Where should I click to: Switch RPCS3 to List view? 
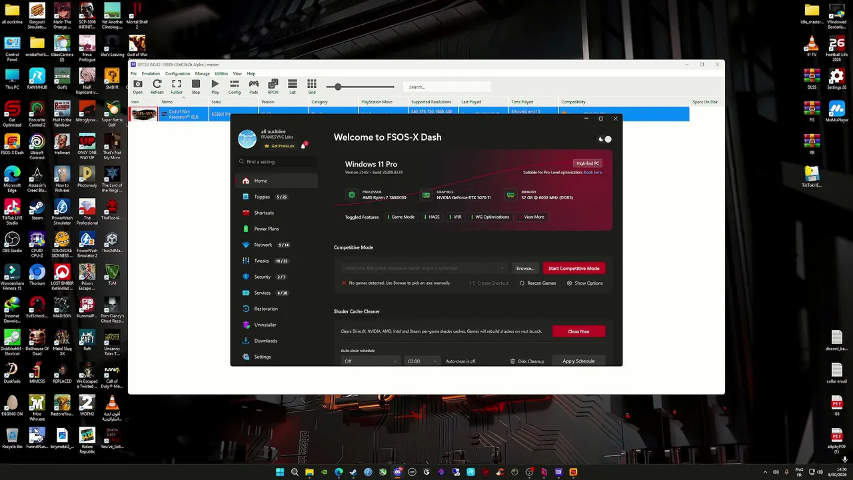click(293, 87)
